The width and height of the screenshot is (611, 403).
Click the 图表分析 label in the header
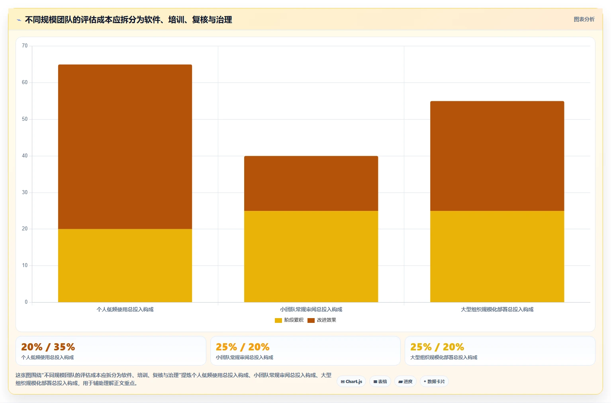coord(584,19)
